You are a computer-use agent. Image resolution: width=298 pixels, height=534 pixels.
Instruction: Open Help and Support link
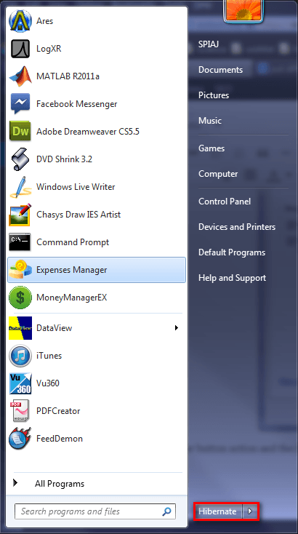point(232,278)
